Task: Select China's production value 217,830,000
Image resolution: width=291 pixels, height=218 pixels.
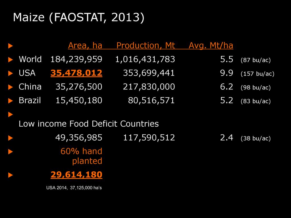Action: coord(149,87)
